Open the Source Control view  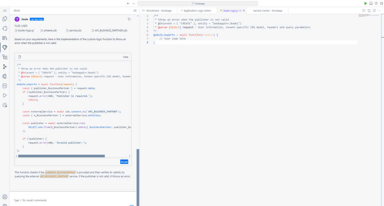4,67
